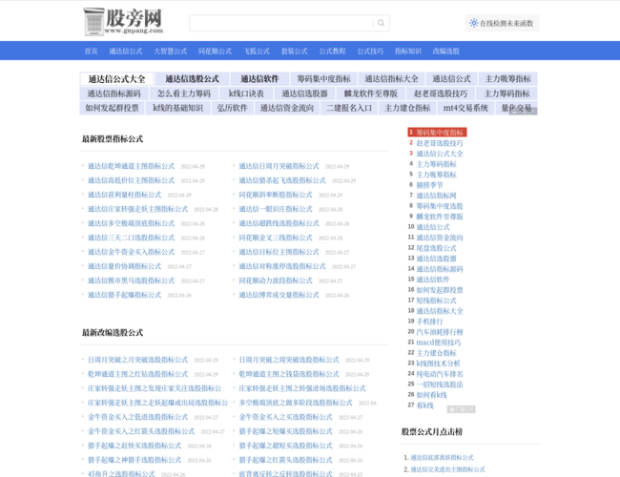Open 通达信乾坤通道主图指标公式 article
This screenshot has width=620, height=477.
(x=131, y=166)
